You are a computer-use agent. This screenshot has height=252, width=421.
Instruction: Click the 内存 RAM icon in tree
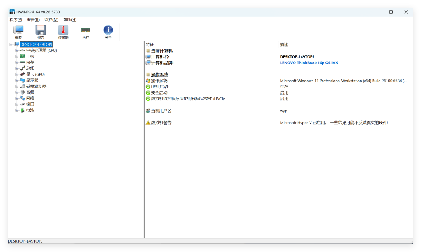[23, 62]
